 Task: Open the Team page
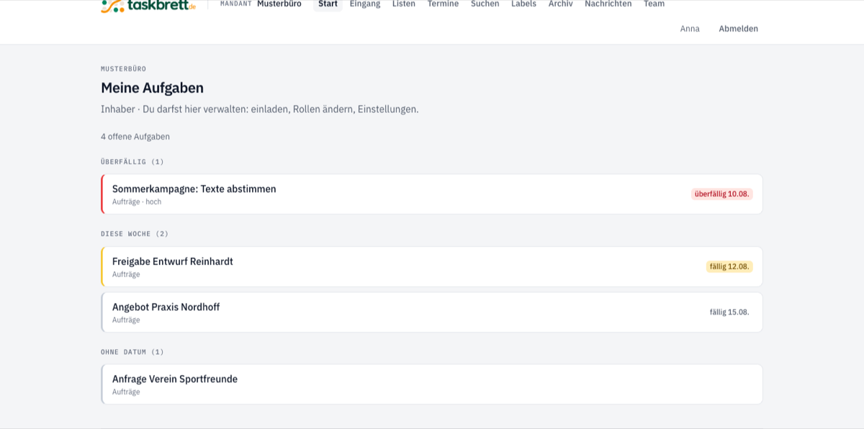[x=654, y=4]
